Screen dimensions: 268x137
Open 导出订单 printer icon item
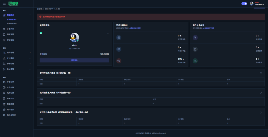point(10,82)
